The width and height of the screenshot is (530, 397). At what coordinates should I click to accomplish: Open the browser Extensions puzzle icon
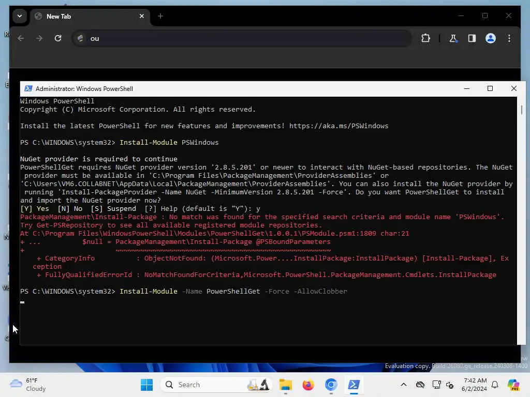pos(425,38)
